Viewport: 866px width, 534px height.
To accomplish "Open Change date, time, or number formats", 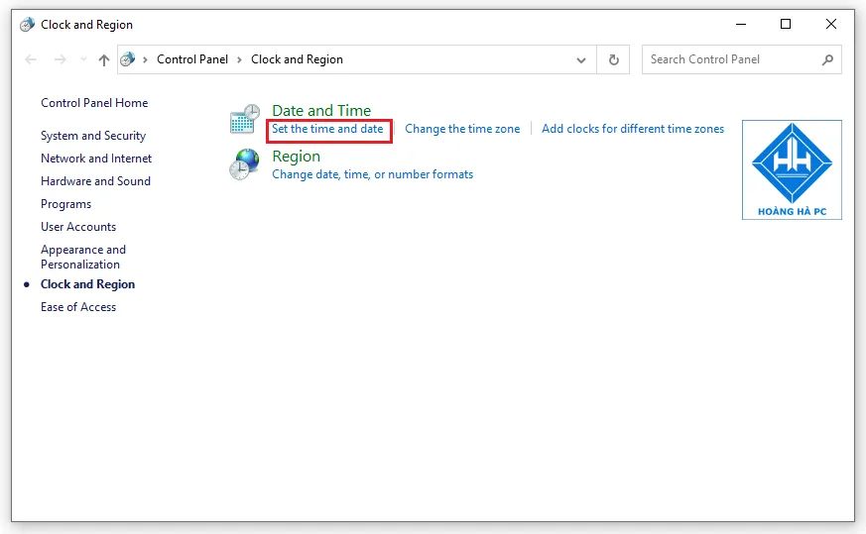I will (372, 174).
